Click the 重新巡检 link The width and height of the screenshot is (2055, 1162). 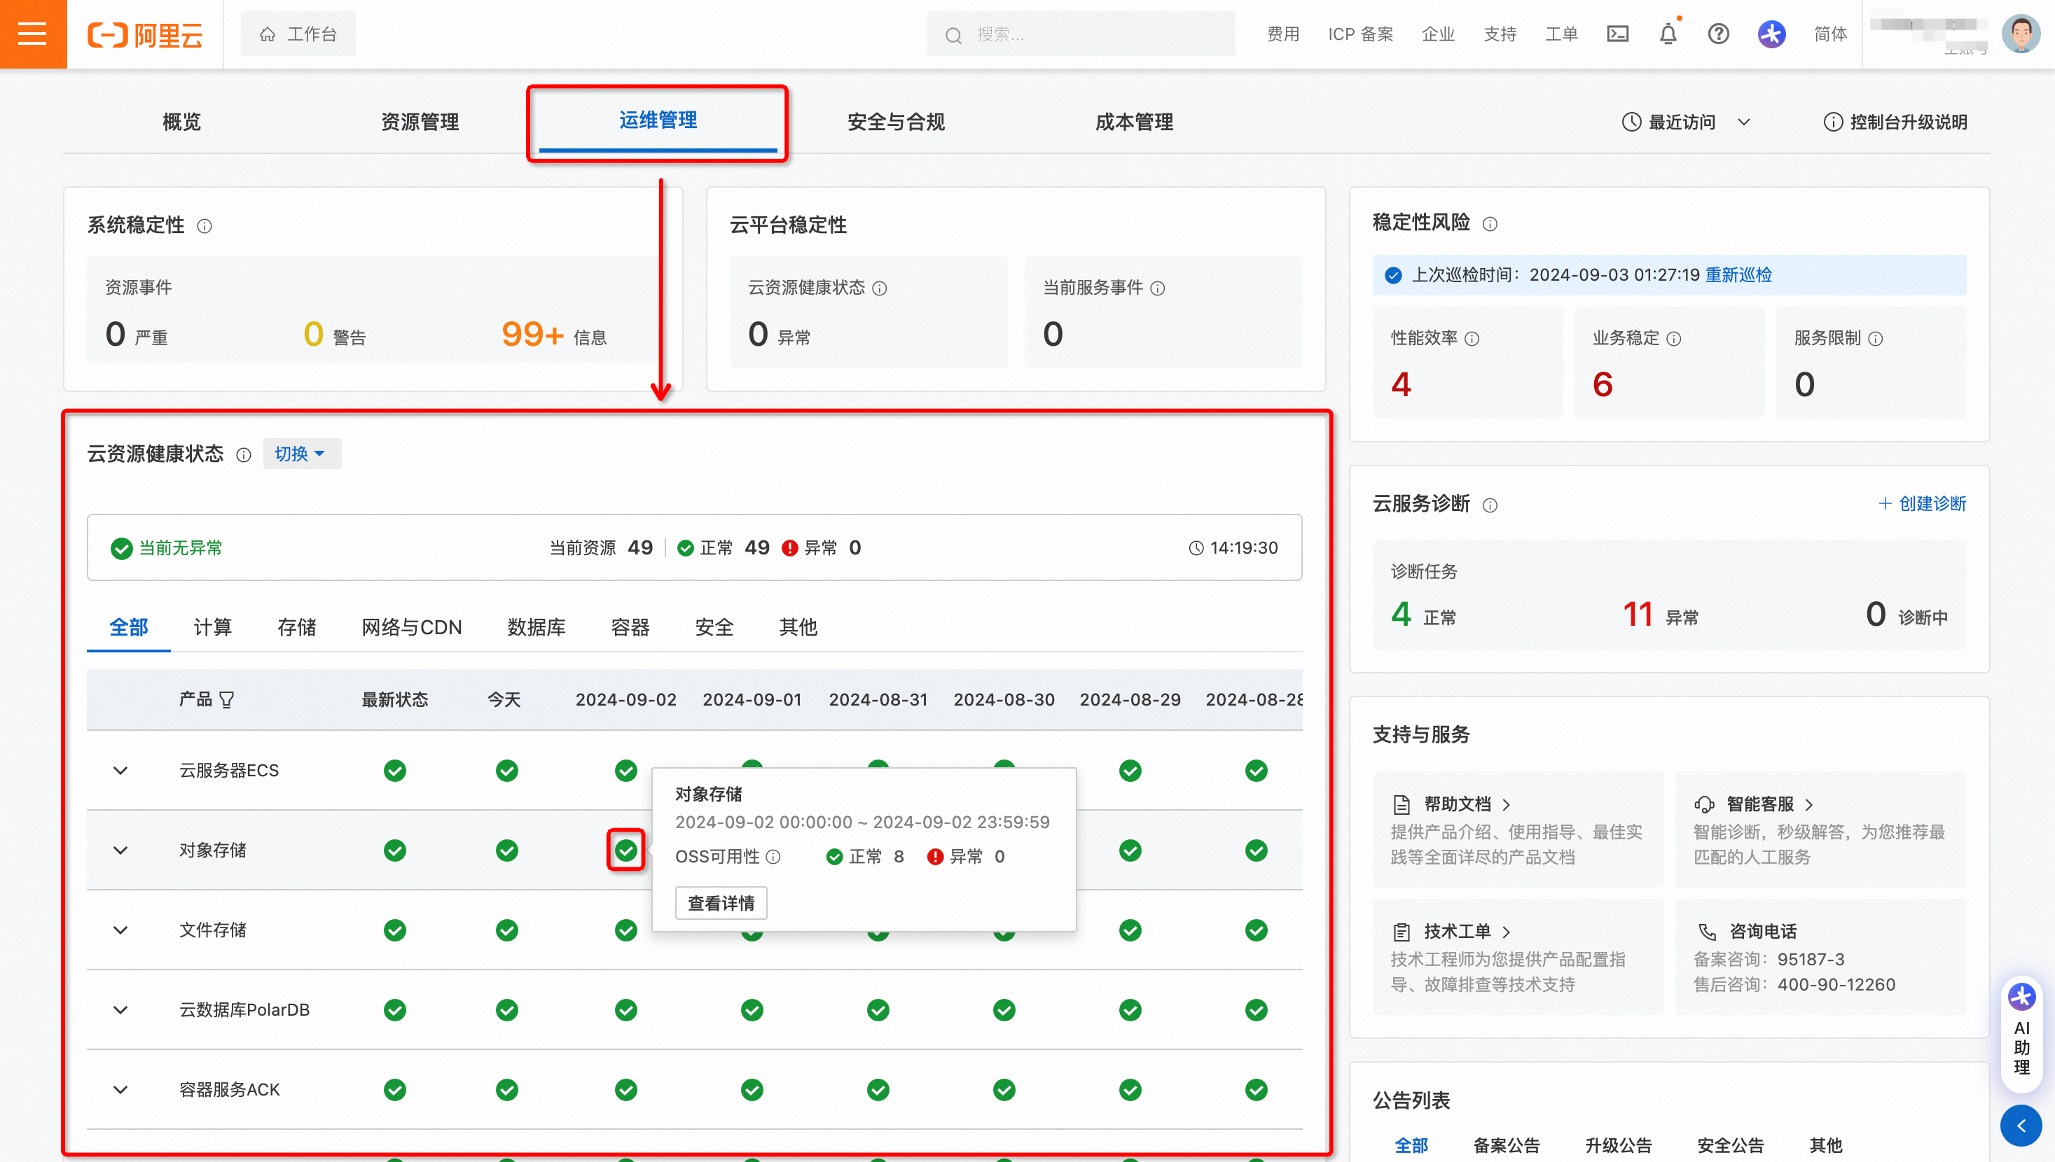[x=1738, y=274]
